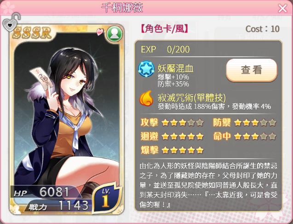Screen dimensions: 293x224
Task: Click the 千桐娜薇 title text
Action: (x=122, y=8)
